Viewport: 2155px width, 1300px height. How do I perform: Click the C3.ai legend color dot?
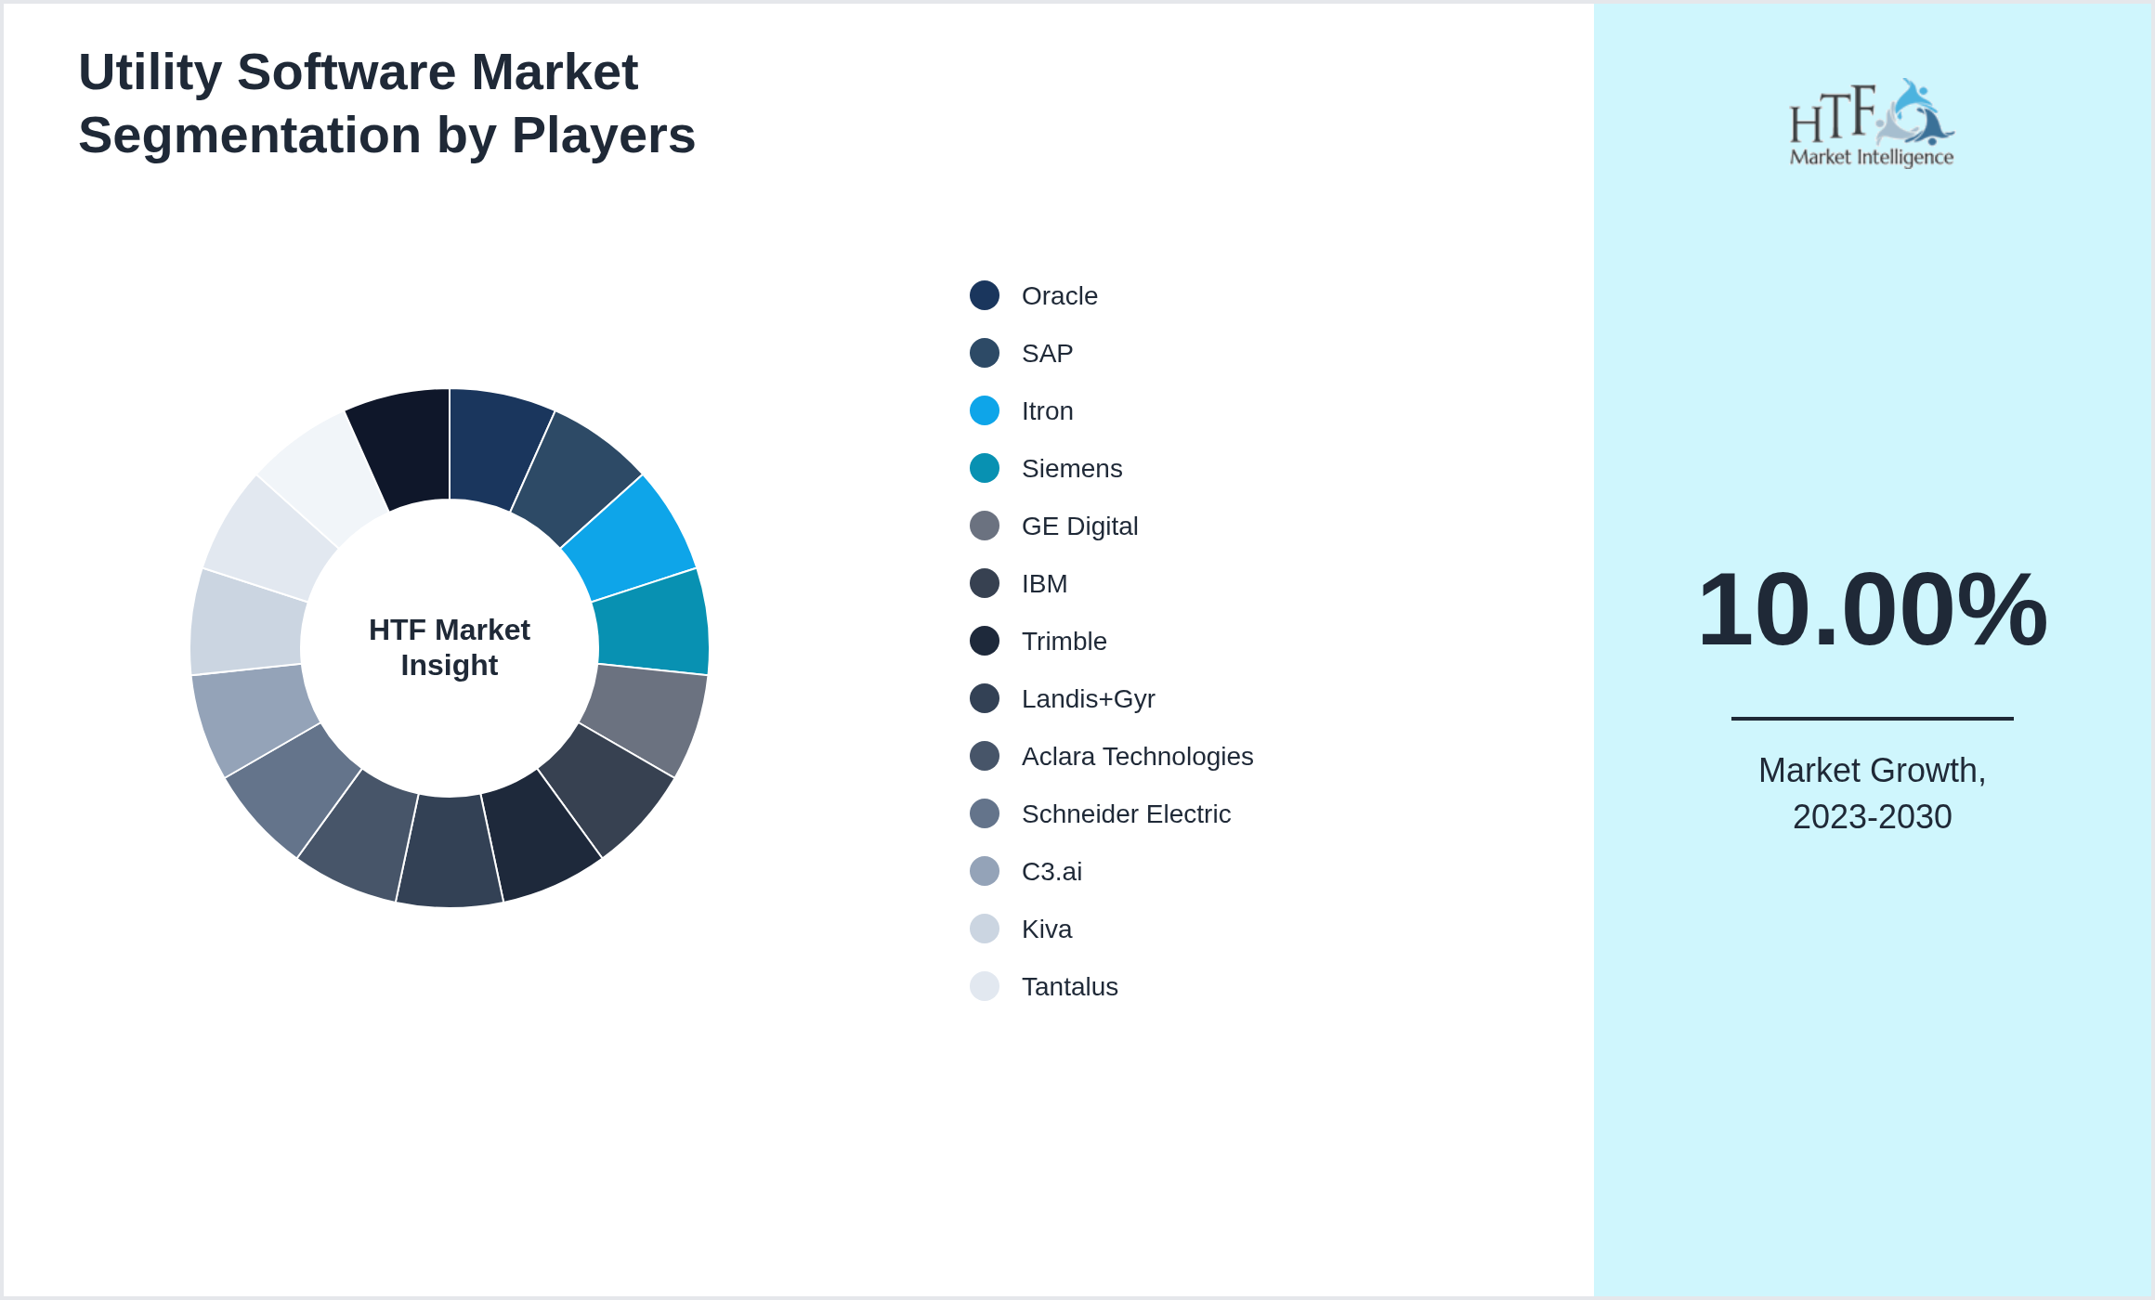pyautogui.click(x=985, y=871)
